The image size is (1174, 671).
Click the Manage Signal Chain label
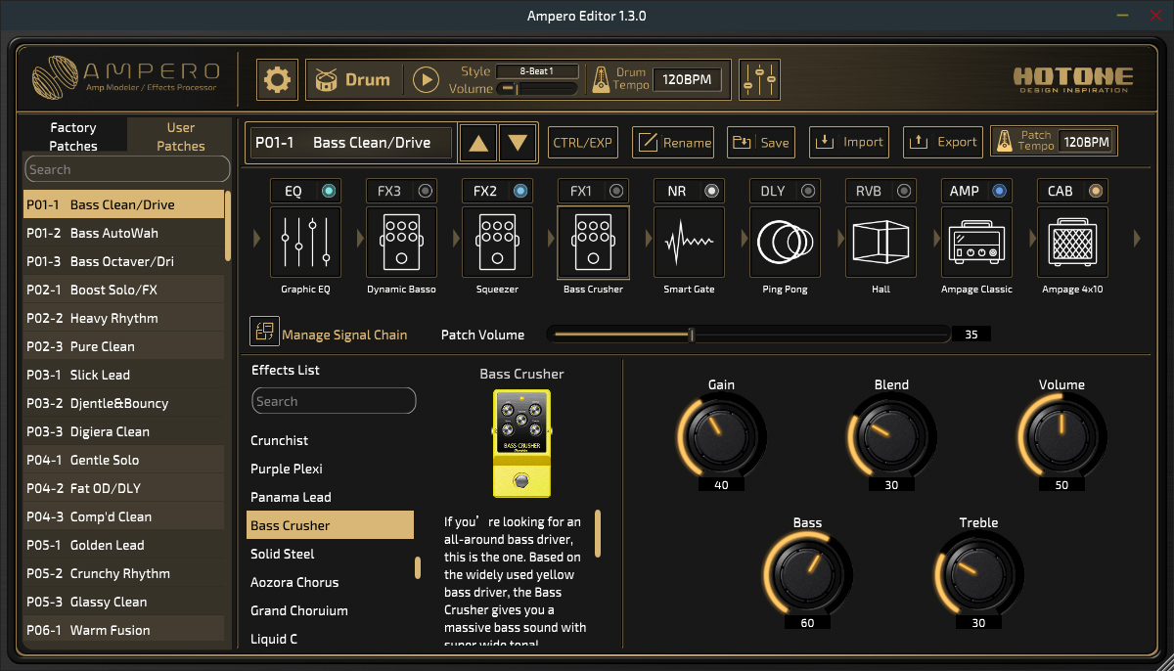coord(344,335)
